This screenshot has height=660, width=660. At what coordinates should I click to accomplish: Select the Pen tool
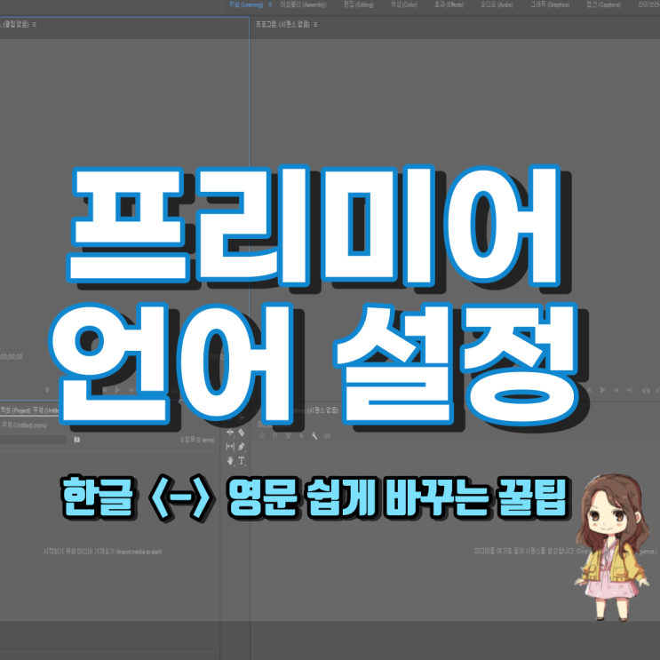pos(242,446)
